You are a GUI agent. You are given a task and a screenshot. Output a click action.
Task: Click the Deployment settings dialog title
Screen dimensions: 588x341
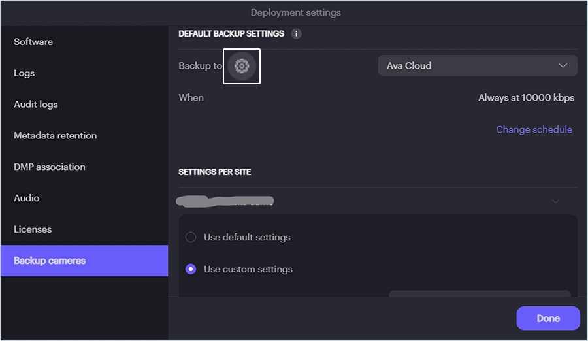(x=295, y=12)
